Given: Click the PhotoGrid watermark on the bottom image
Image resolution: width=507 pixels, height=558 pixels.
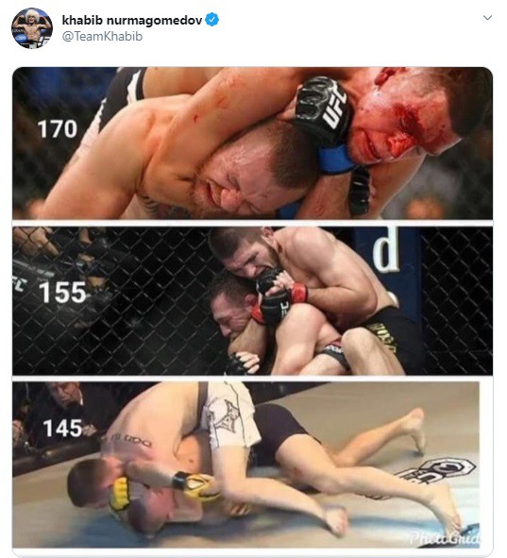Looking at the screenshot, I should (445, 538).
